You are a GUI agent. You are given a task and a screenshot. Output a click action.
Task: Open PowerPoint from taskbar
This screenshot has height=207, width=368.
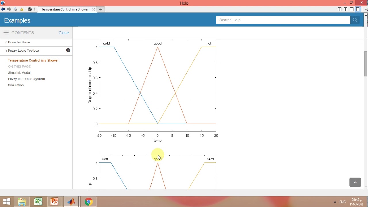[54, 202]
